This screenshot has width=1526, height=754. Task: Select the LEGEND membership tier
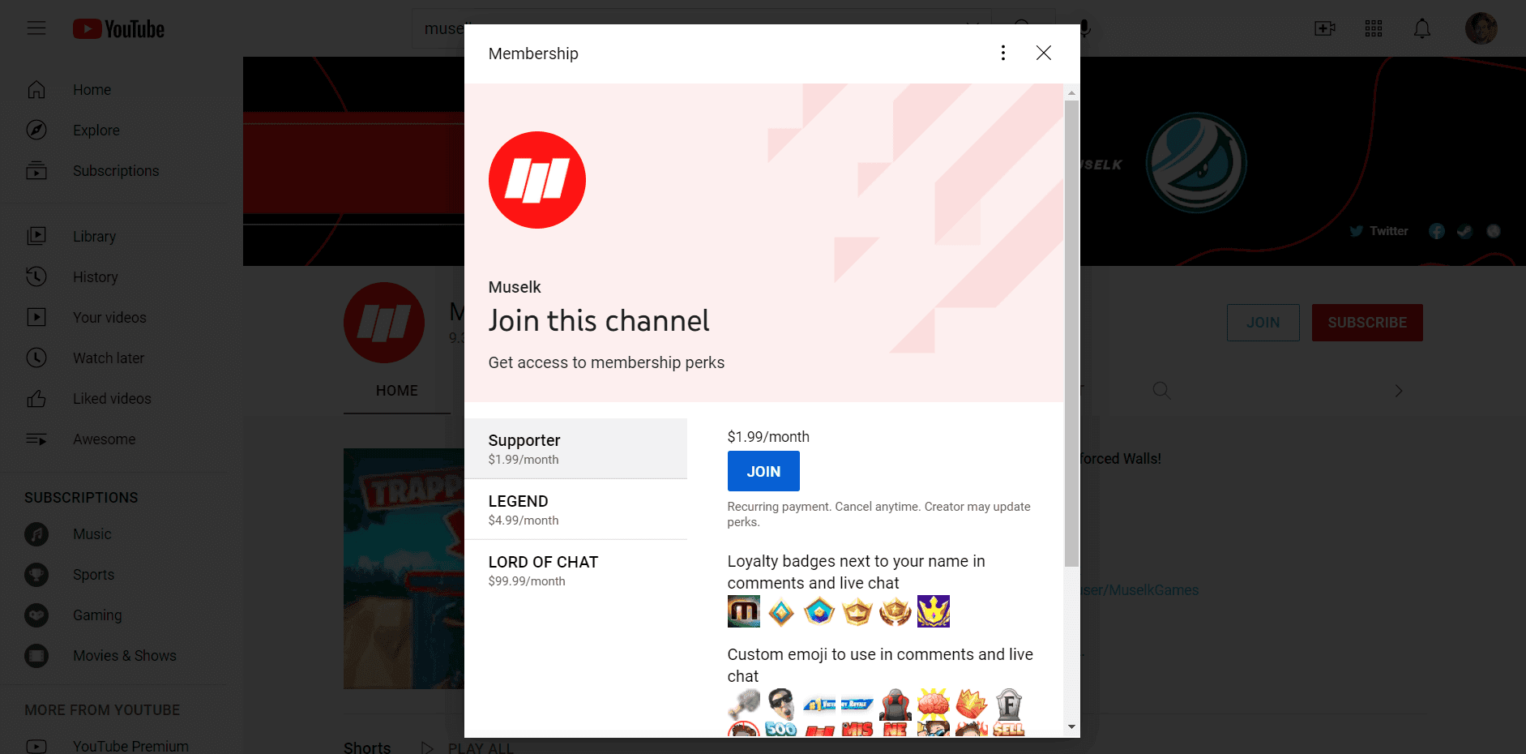pyautogui.click(x=519, y=508)
